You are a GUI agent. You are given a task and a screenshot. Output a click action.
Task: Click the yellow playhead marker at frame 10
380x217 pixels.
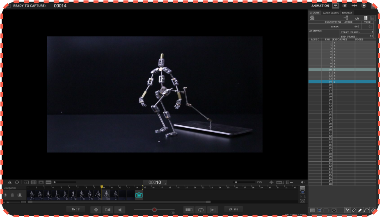tap(102, 187)
